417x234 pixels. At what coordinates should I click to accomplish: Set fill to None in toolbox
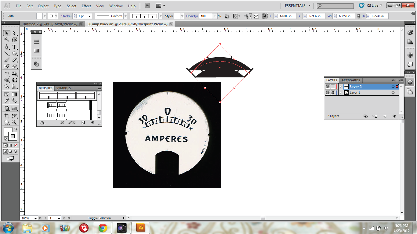coord(16,145)
